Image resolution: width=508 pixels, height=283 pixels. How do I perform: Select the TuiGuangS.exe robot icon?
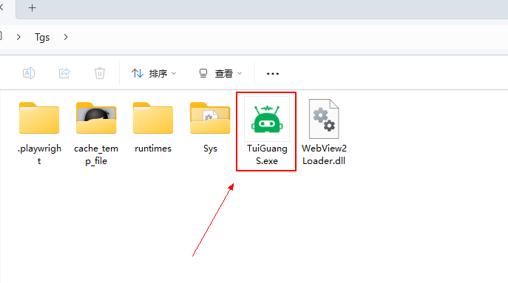pyautogui.click(x=267, y=119)
